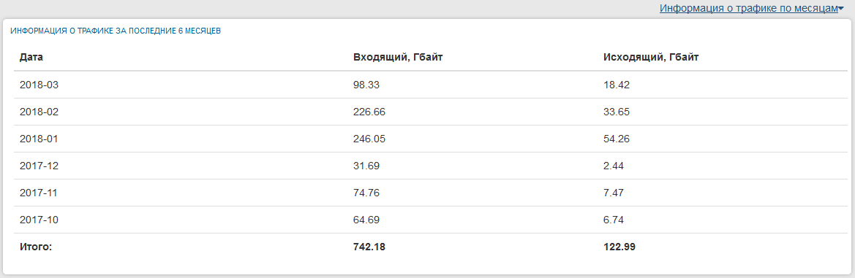This screenshot has height=278, width=855.
Task: Click the Итого total label
Action: [35, 247]
